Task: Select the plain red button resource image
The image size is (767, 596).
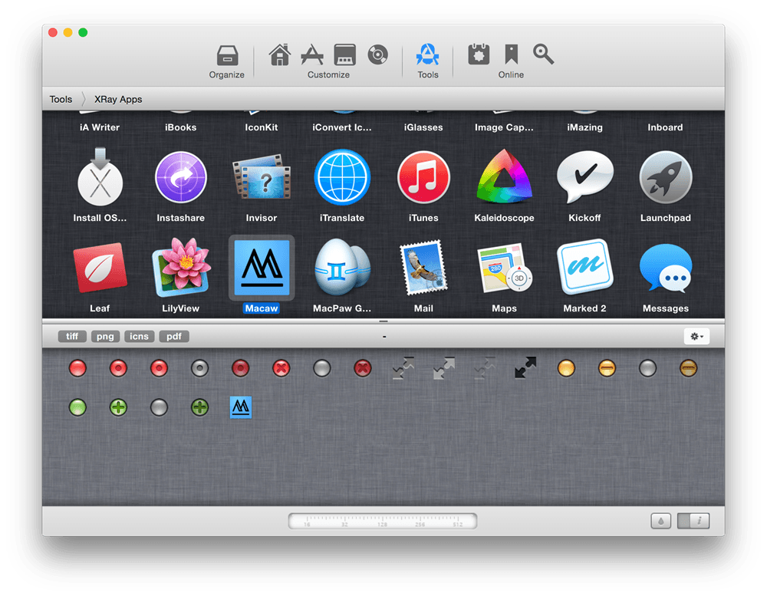Action: click(x=77, y=368)
